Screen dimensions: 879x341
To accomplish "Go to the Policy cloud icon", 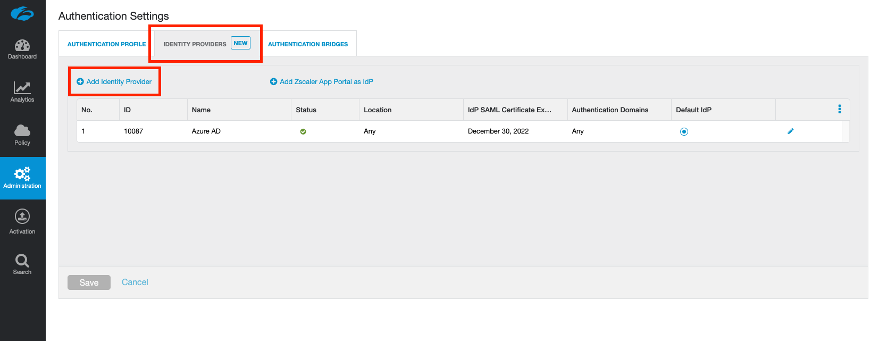I will 22,131.
